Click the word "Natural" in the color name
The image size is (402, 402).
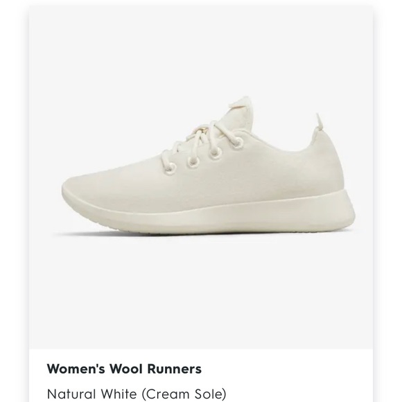pyautogui.click(x=71, y=394)
